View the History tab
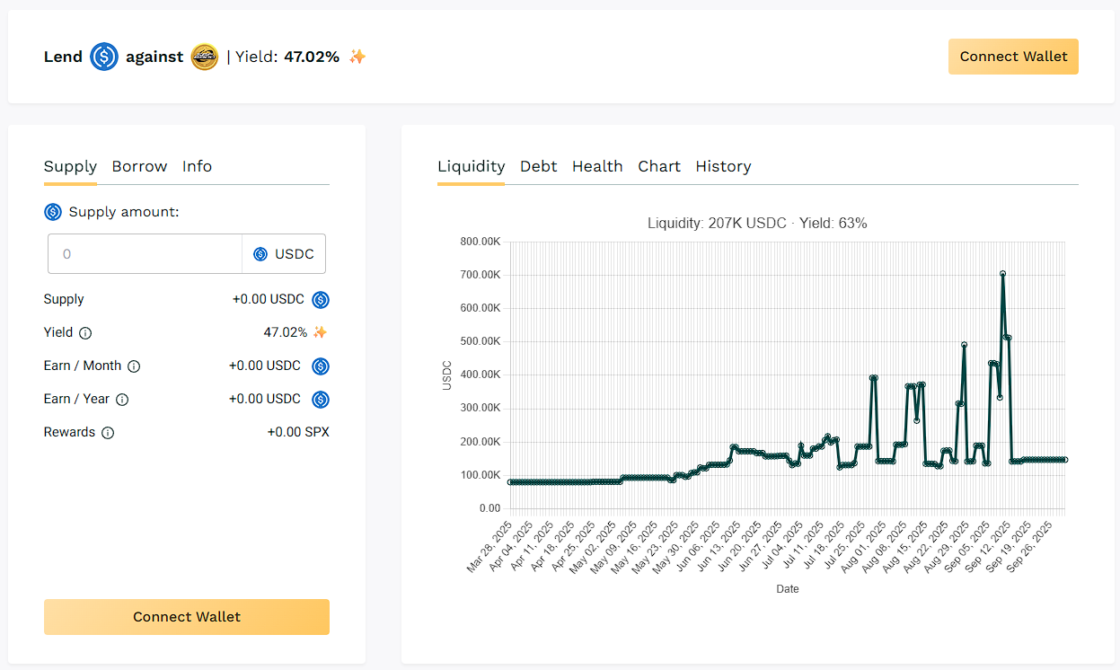 (723, 166)
